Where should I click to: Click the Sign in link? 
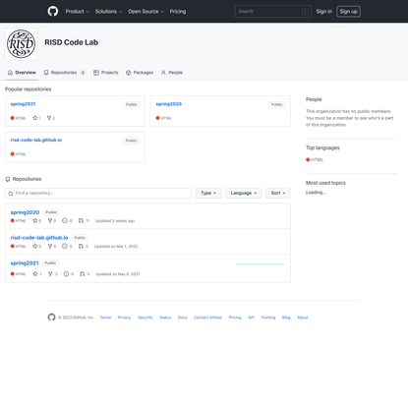point(323,11)
